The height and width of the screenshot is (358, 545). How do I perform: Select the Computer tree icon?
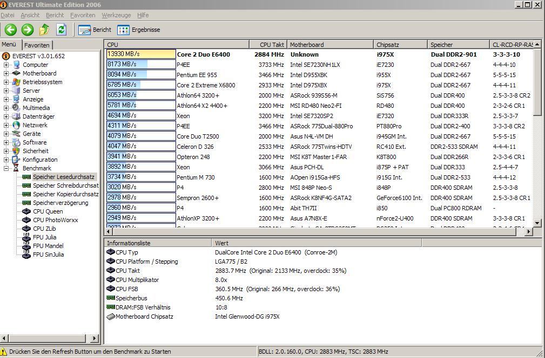[16, 65]
